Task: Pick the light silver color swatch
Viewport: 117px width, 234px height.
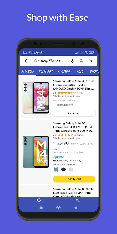Action: point(71,169)
